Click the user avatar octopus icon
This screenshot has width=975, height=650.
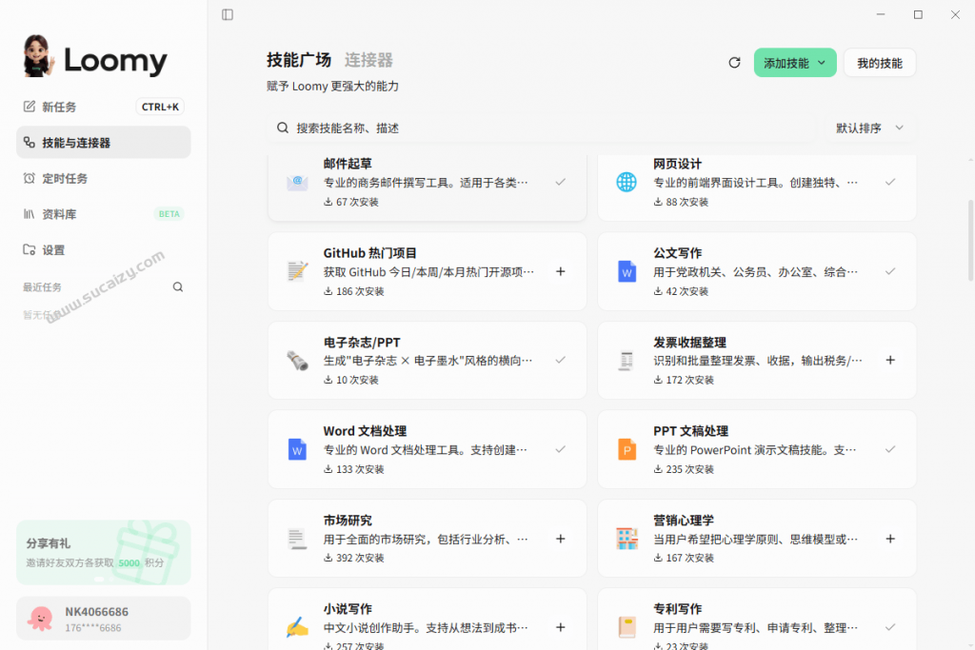click(40, 619)
